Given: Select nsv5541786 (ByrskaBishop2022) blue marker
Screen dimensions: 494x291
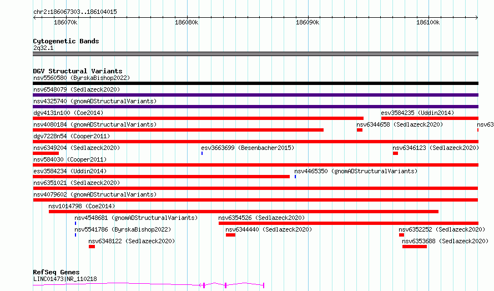Looking at the screenshot, I should point(75,235).
